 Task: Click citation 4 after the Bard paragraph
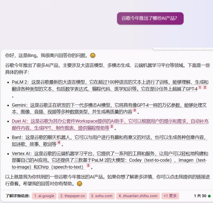coord(59,143)
